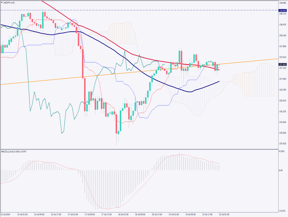Click the 0.2501 MACD scale value
288x217 pixels.
coord(282,152)
